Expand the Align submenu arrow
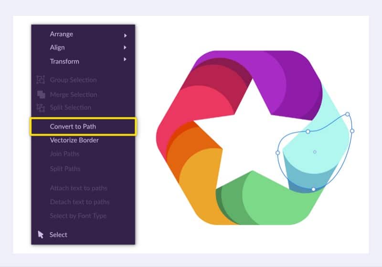 (125, 47)
